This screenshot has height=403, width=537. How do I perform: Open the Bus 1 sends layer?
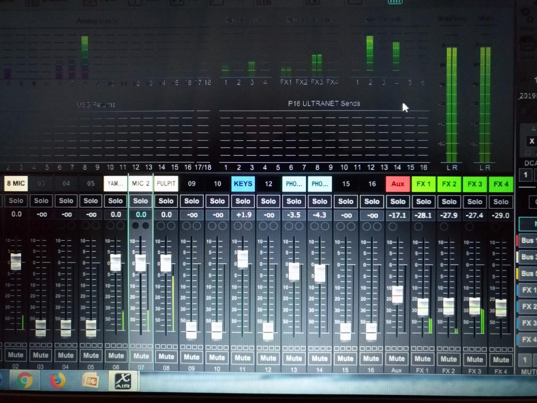tap(527, 240)
